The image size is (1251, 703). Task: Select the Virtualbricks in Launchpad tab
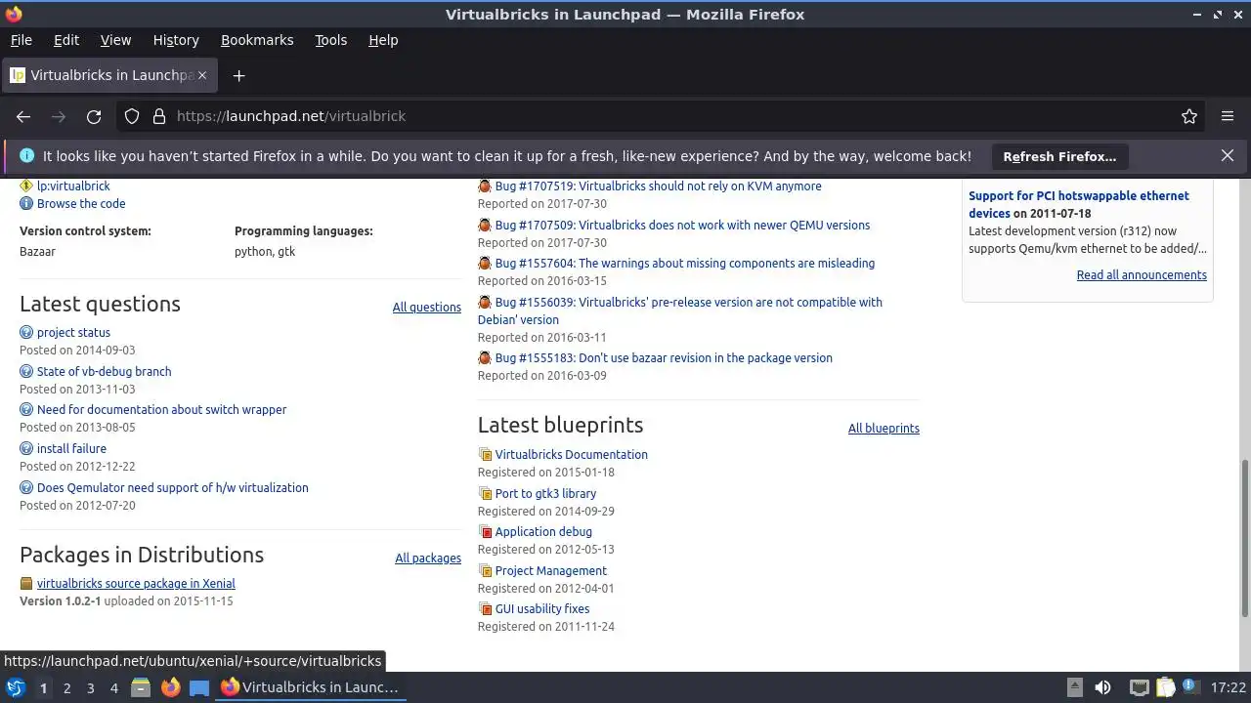(x=109, y=75)
